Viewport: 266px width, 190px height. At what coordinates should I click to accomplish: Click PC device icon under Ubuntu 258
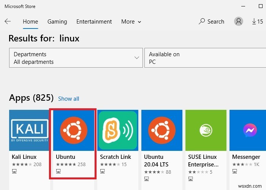(x=59, y=171)
